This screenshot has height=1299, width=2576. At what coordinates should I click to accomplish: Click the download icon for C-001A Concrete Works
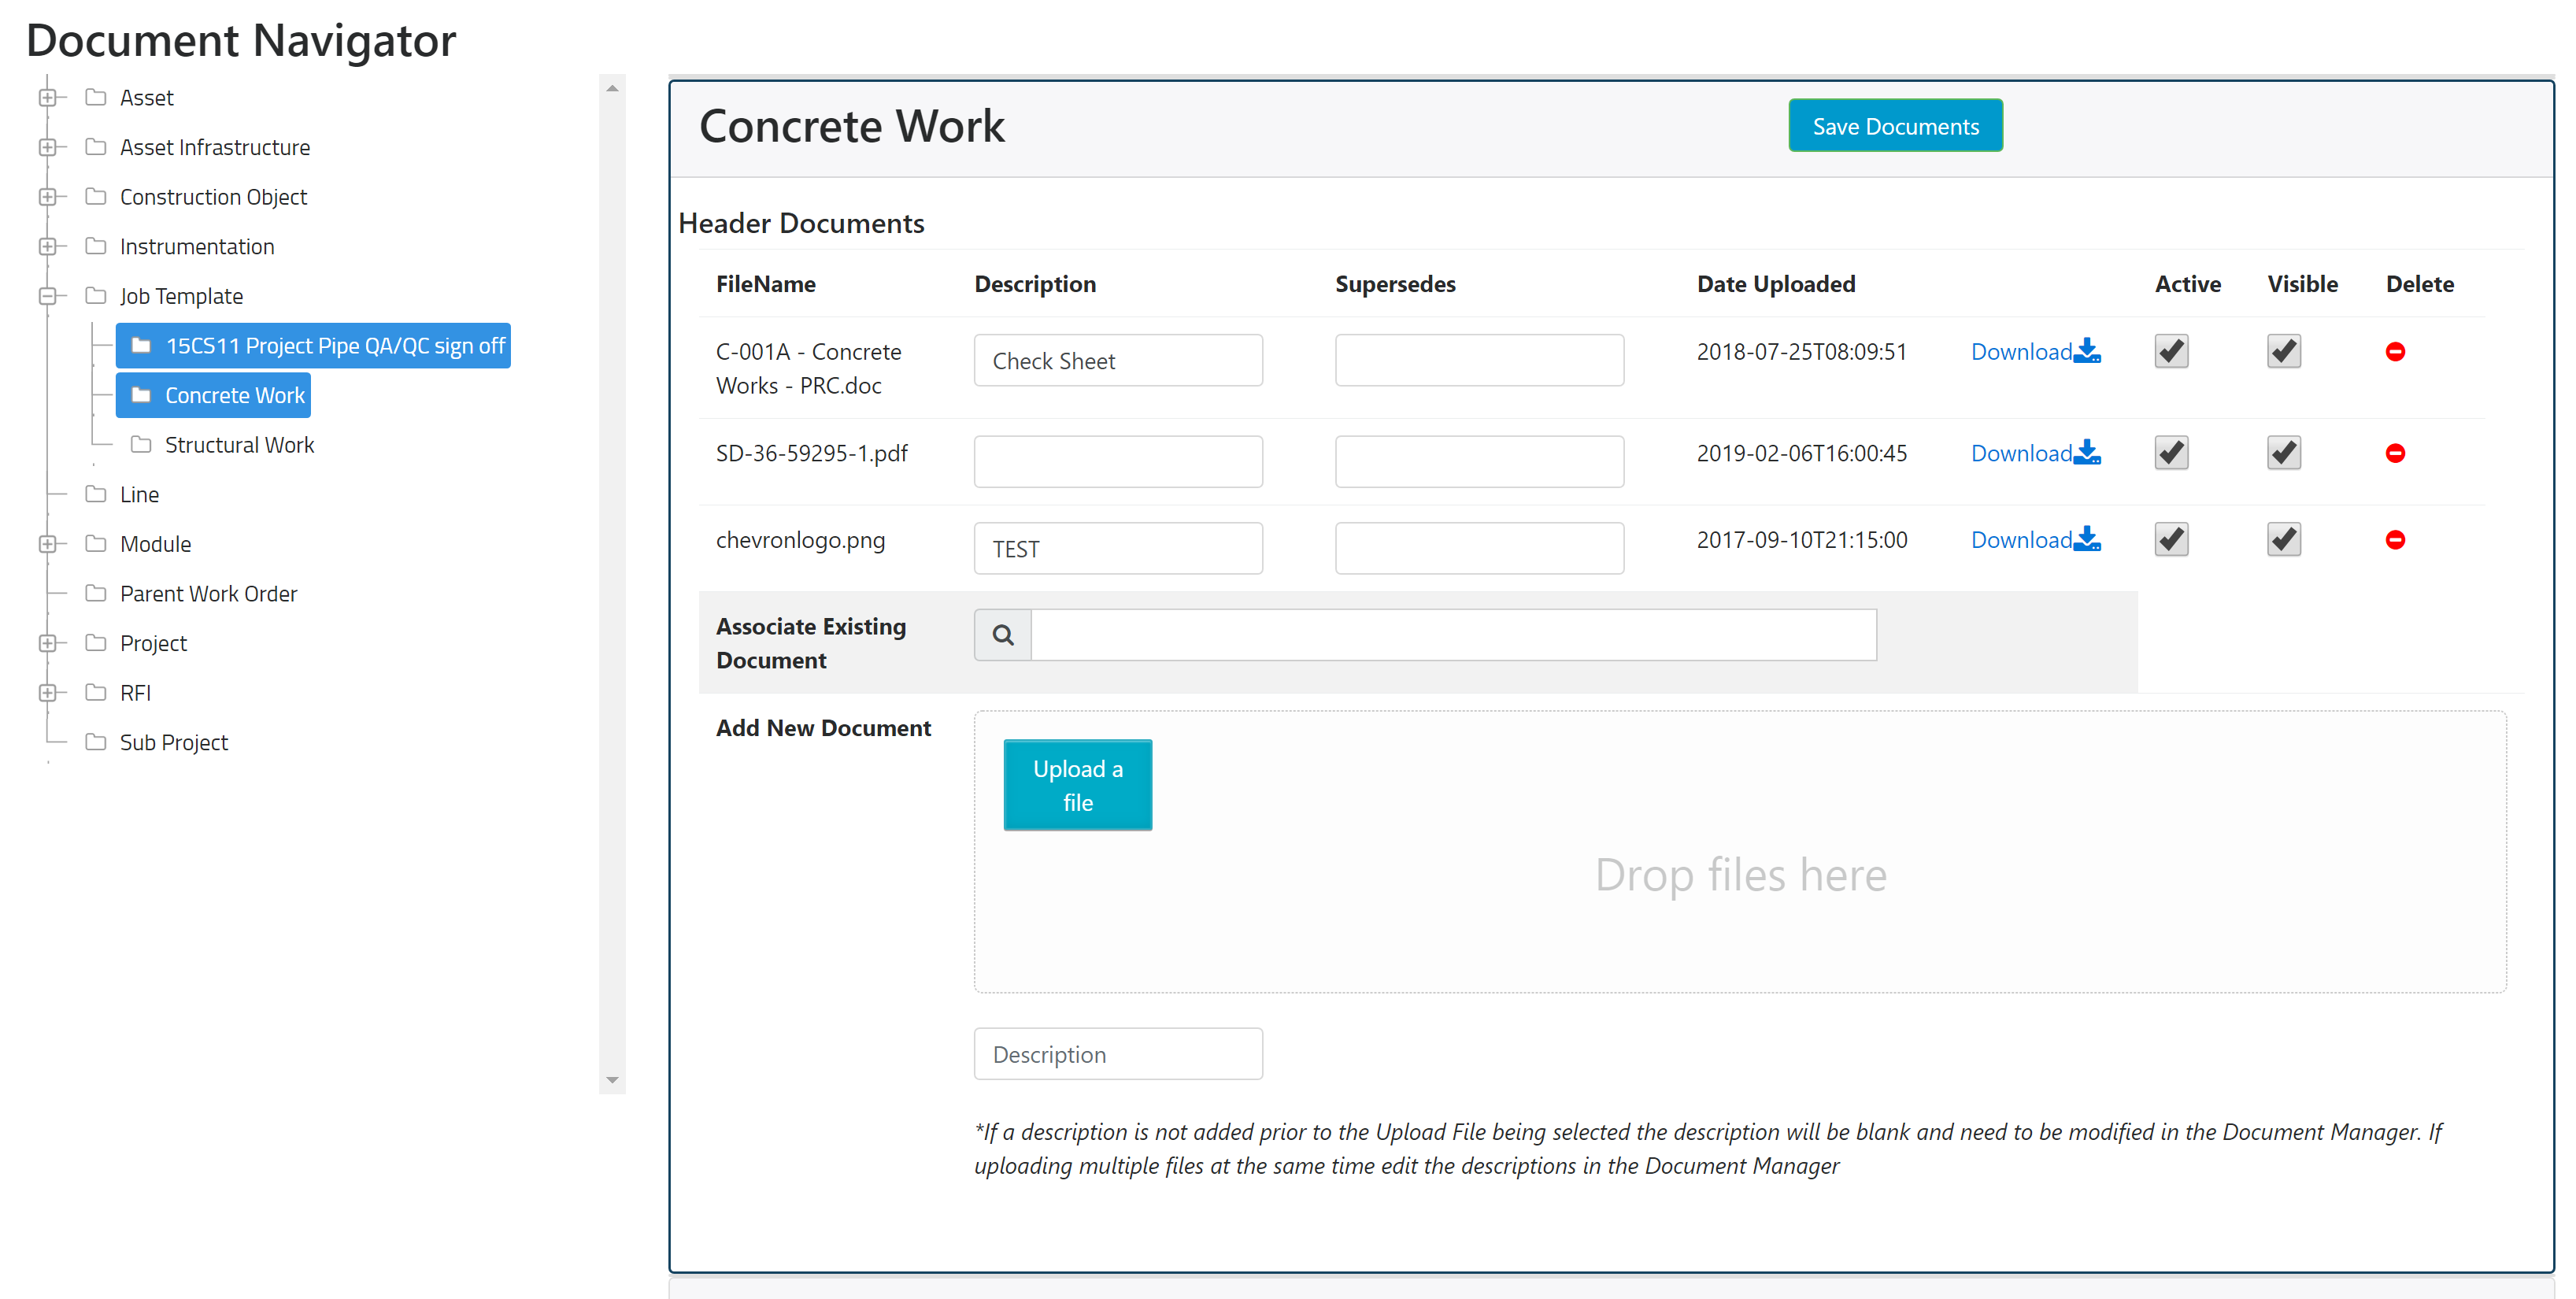coord(2088,351)
